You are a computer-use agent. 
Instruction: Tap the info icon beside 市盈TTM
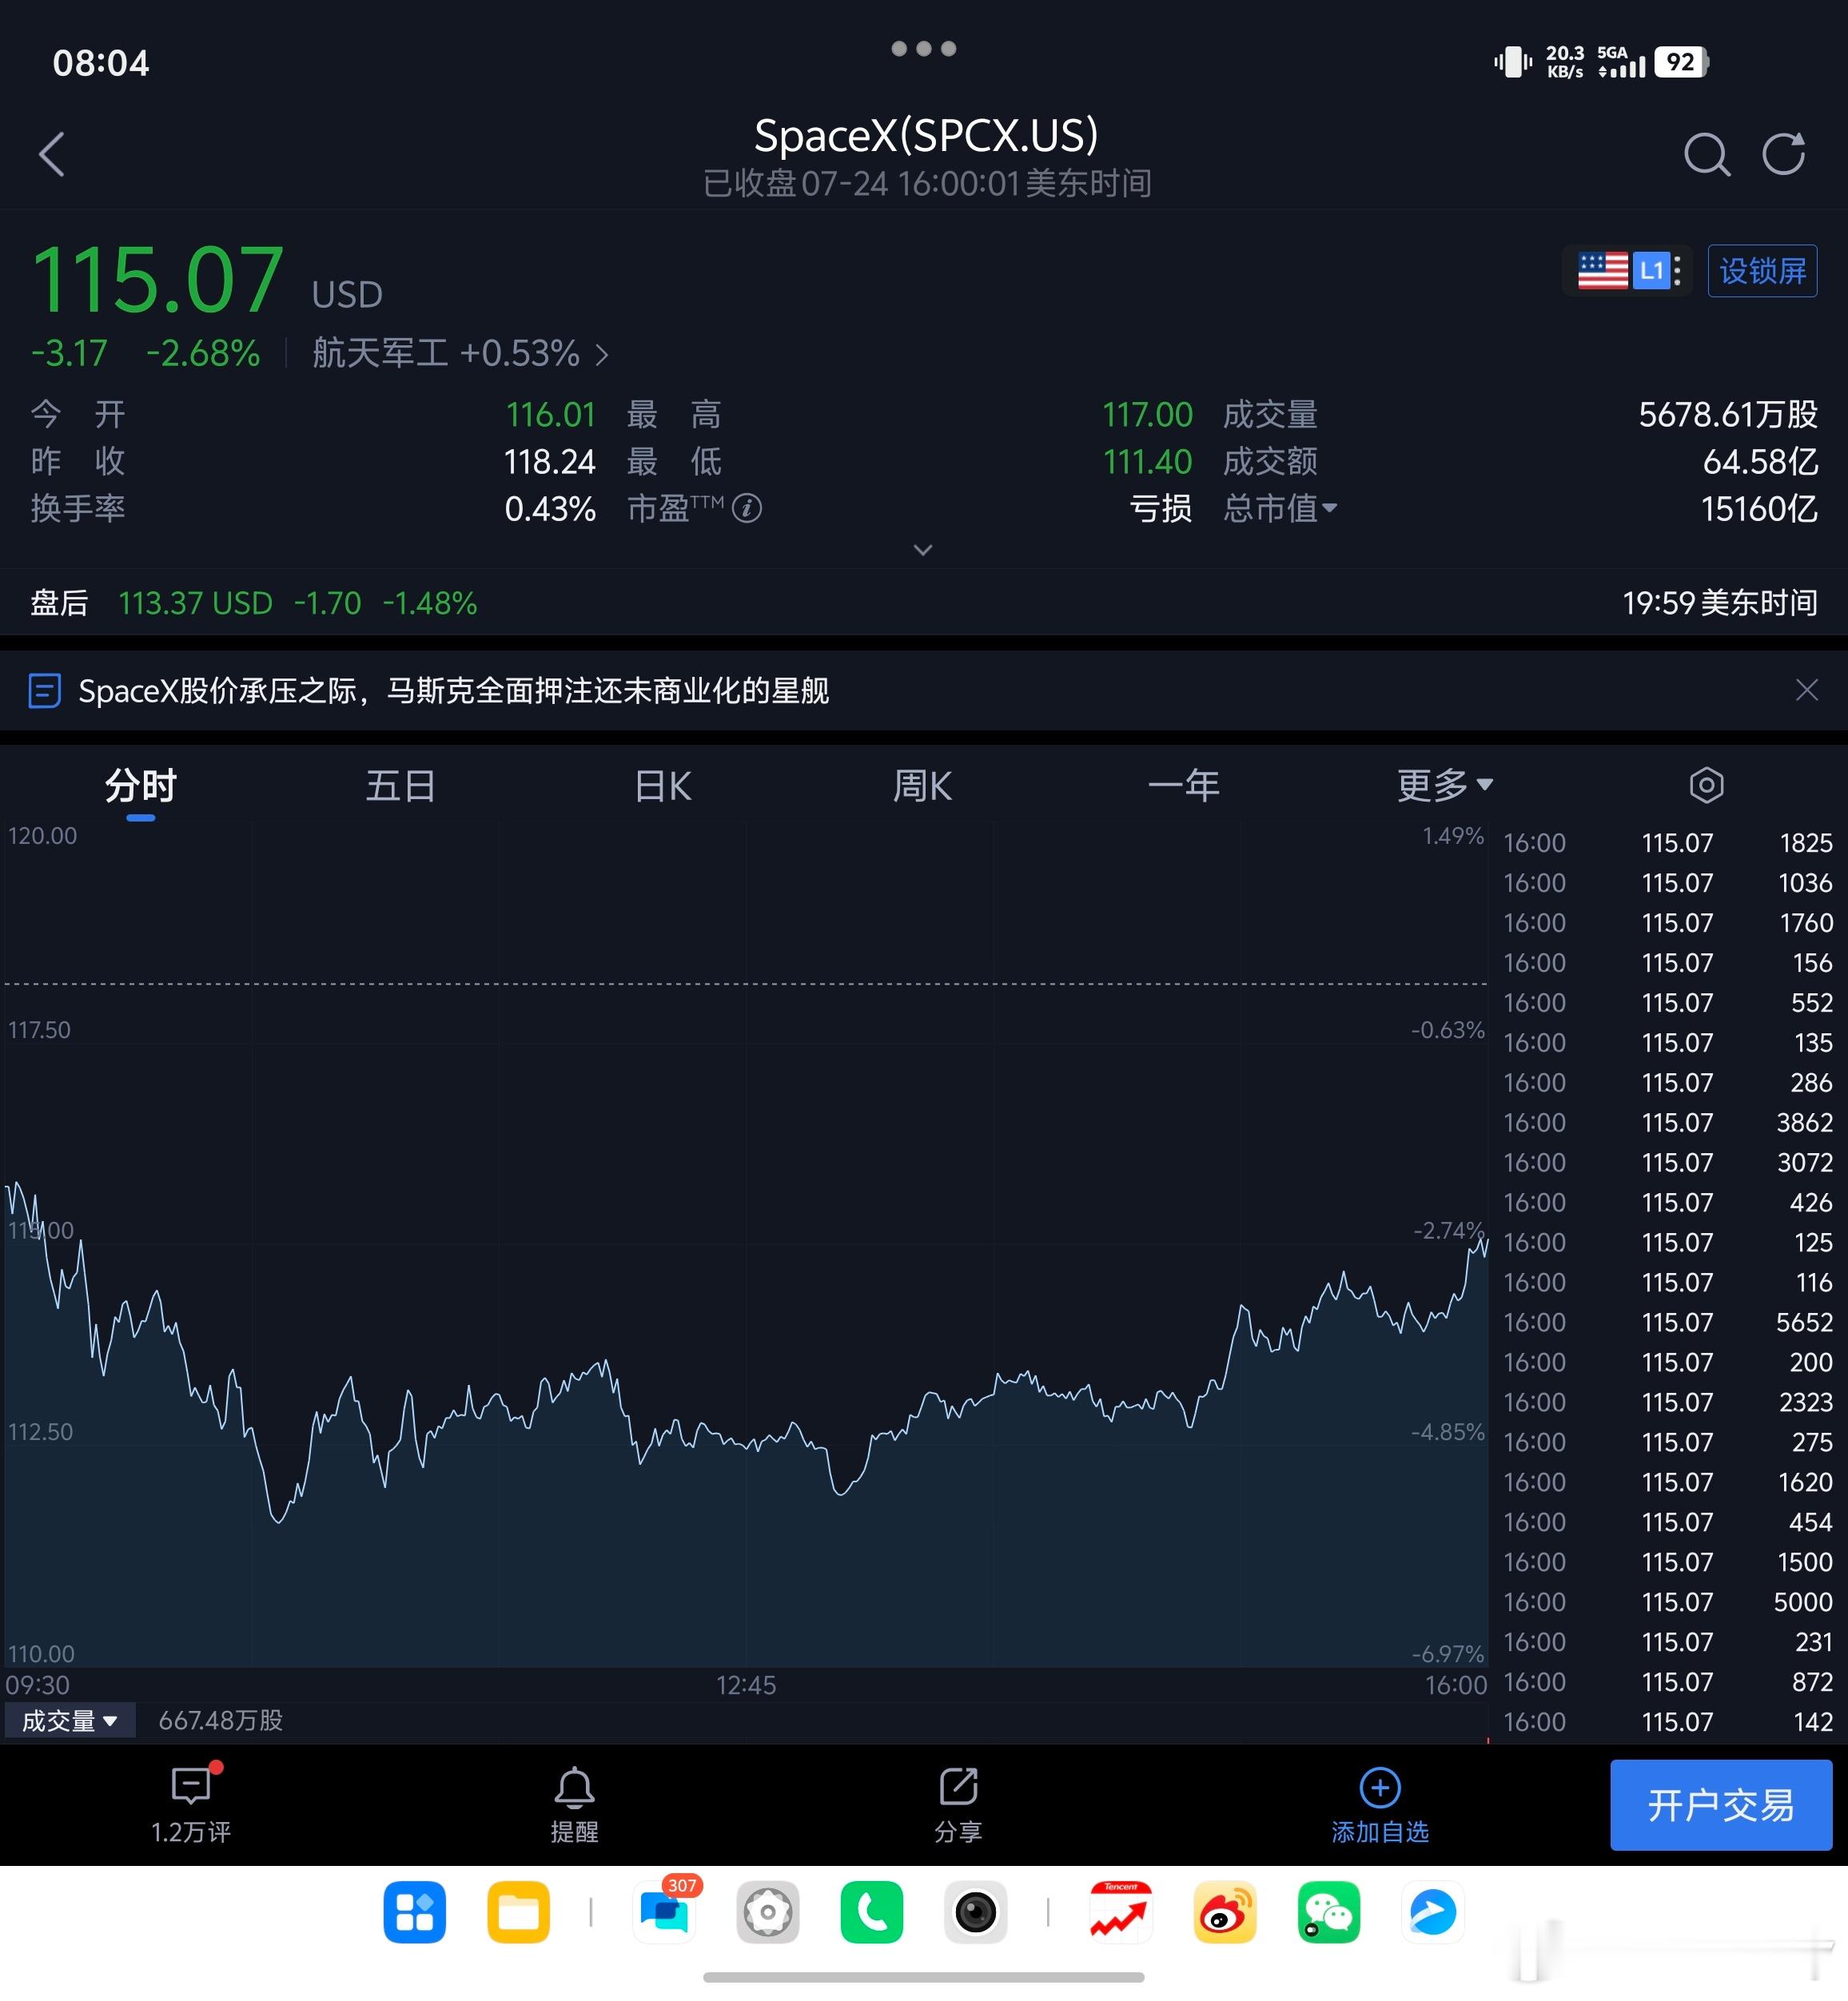(747, 509)
